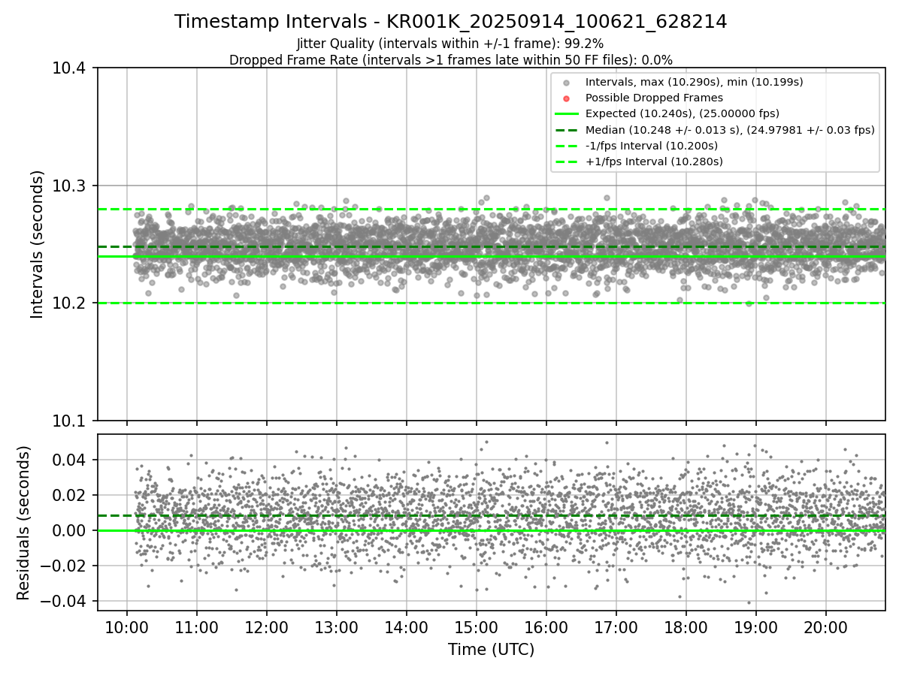Click the 'Residuals (seconds)' y-axis label
902x676 pixels.
(24, 523)
